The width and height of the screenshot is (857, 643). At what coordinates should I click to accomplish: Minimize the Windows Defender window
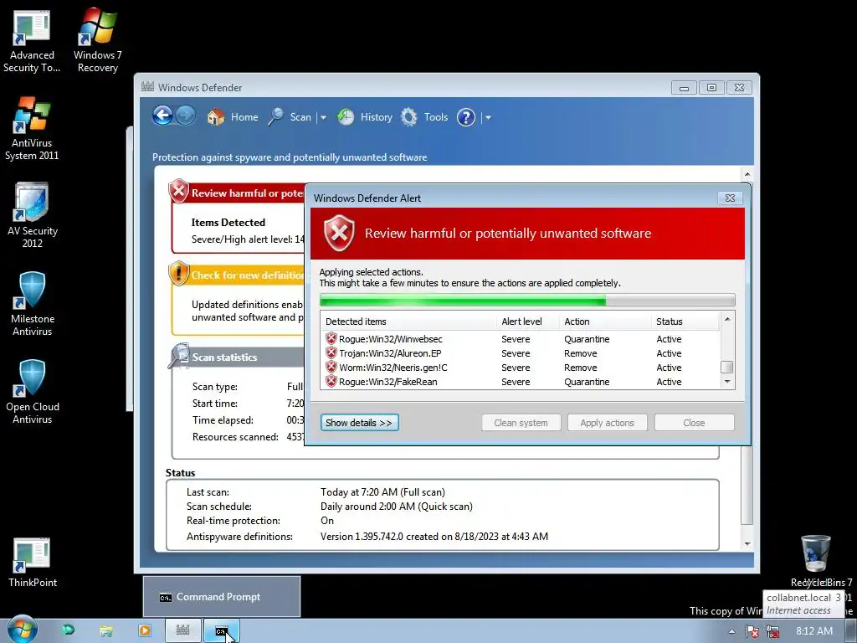click(684, 87)
